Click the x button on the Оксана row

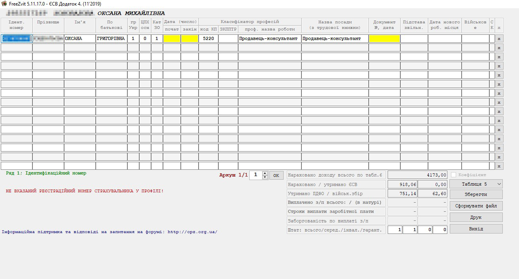[499, 39]
